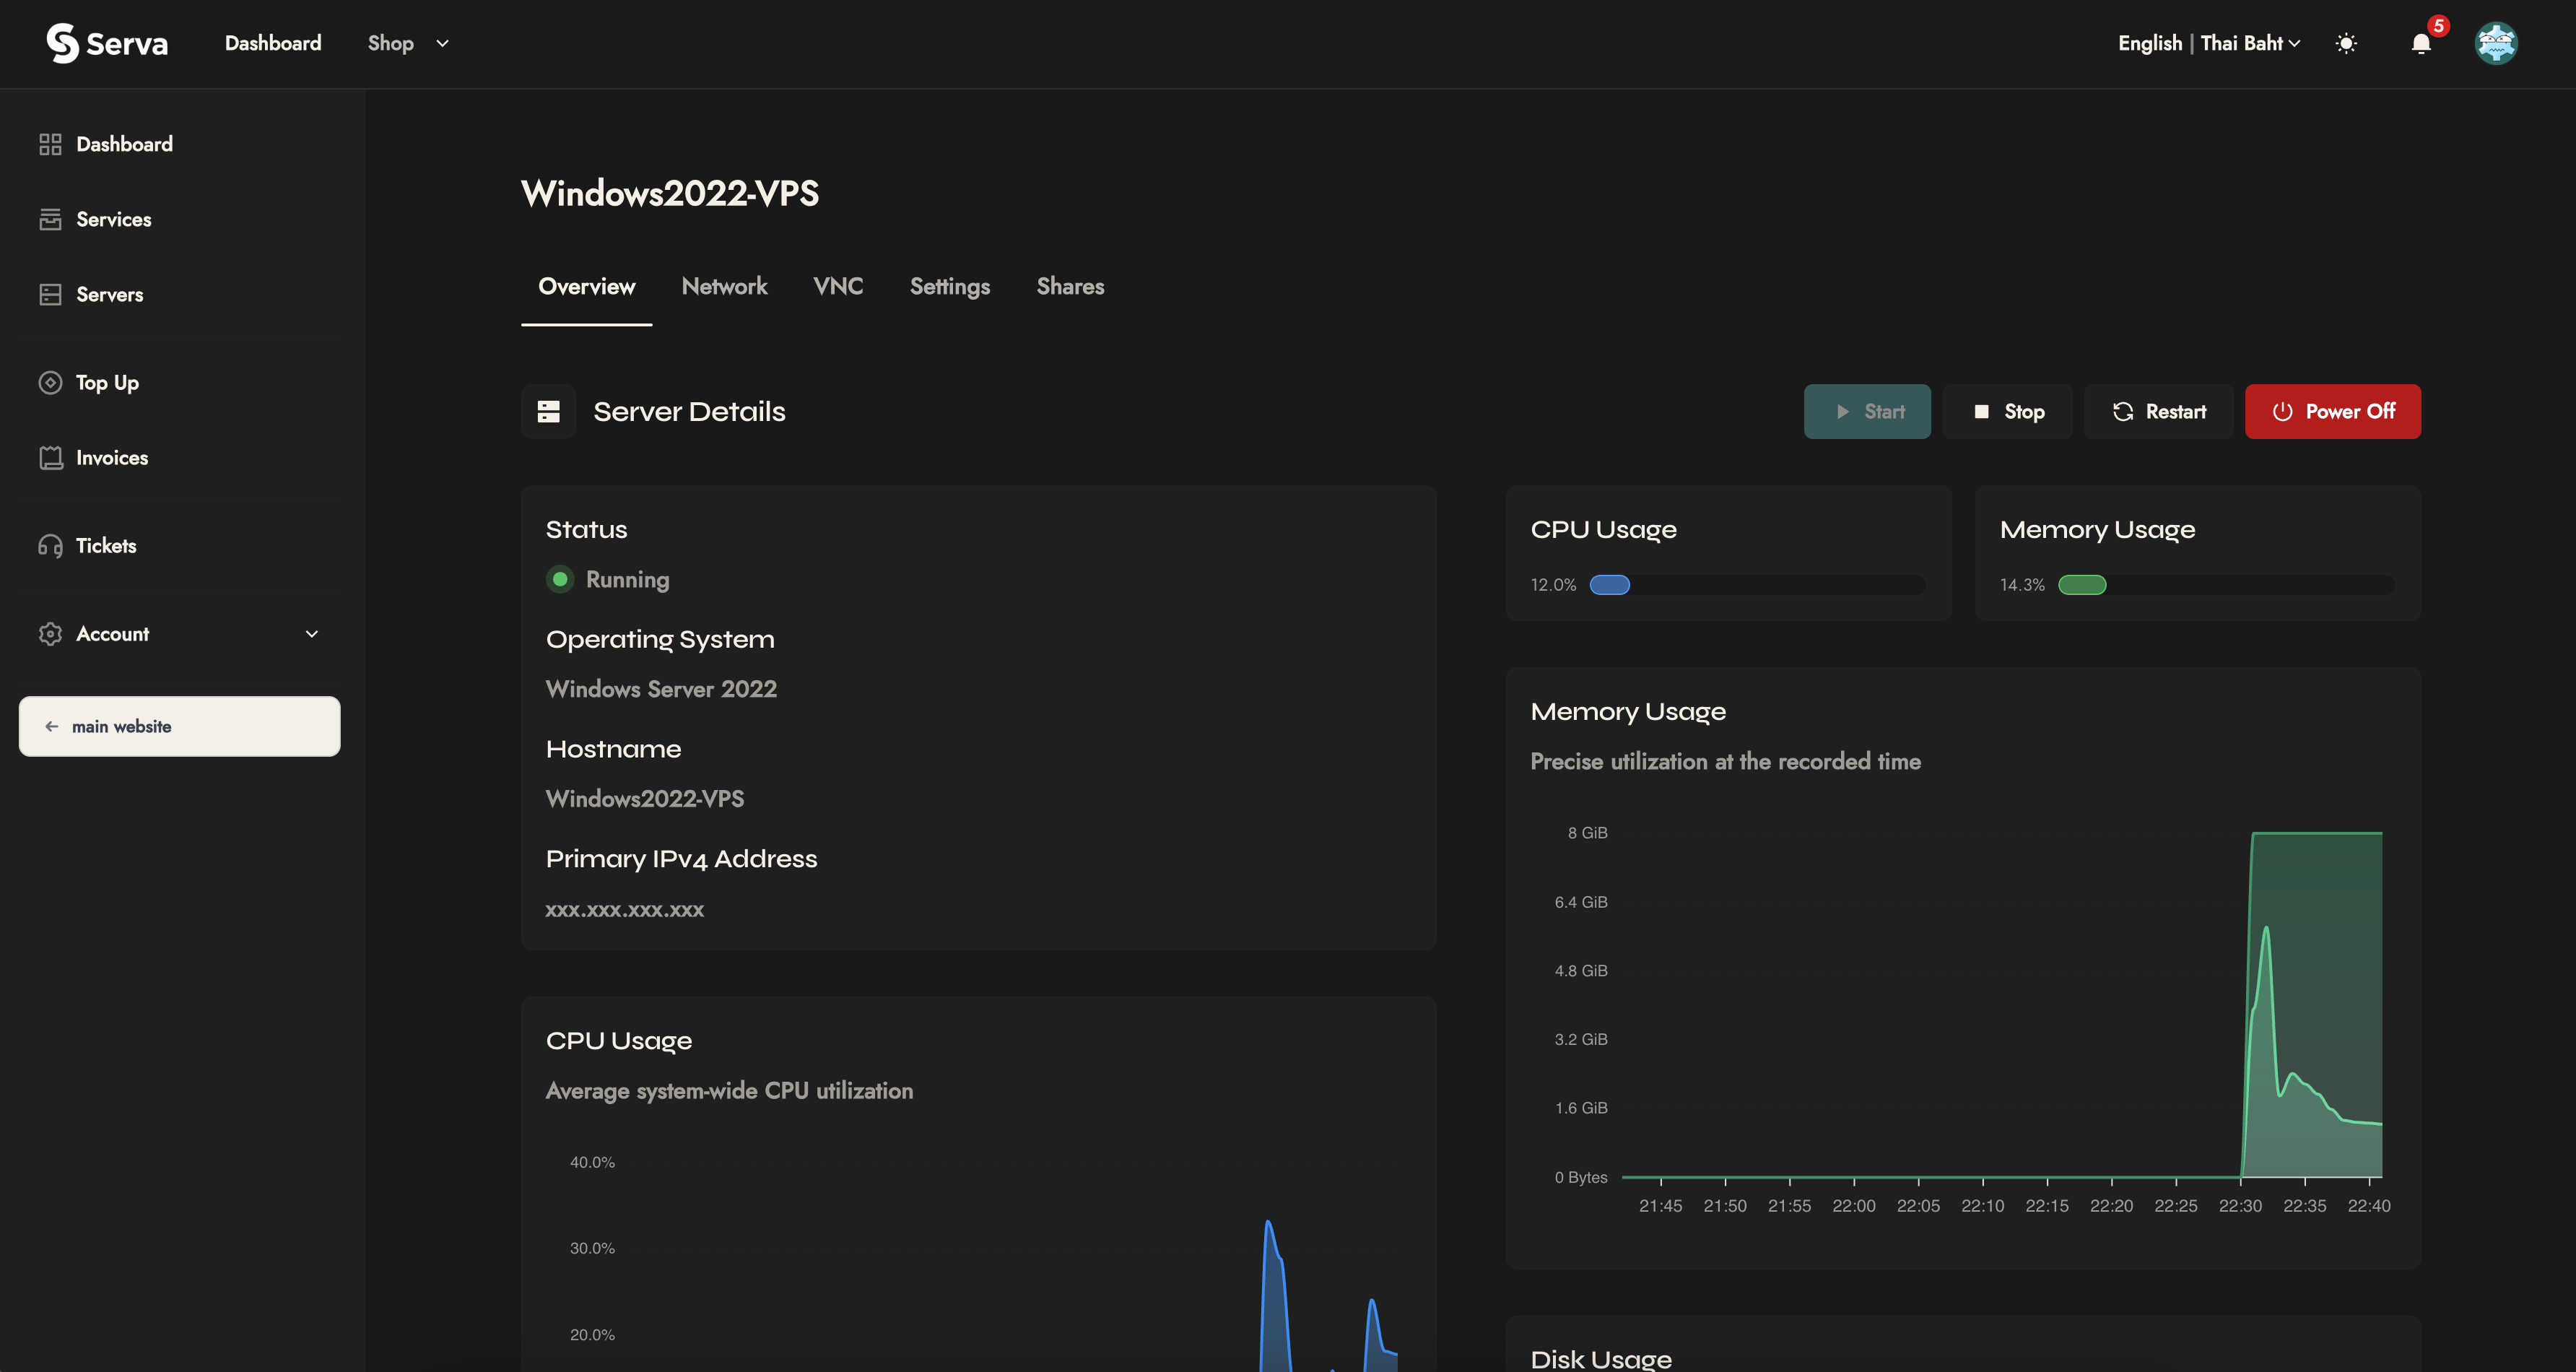Select the Overview tab
The width and height of the screenshot is (2576, 1372).
587,286
